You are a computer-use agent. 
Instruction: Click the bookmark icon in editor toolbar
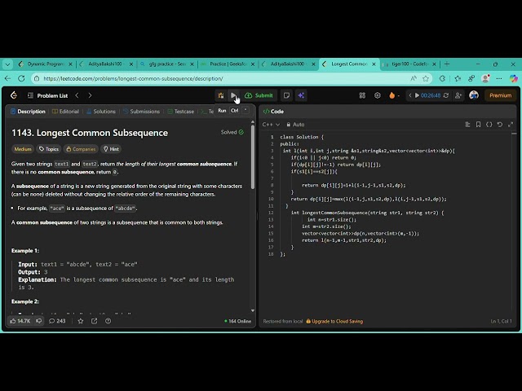point(479,125)
